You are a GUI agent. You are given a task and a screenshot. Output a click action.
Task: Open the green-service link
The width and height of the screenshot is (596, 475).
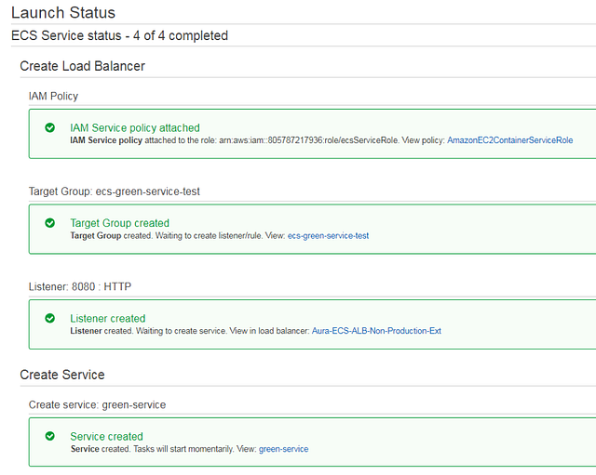[x=283, y=449]
